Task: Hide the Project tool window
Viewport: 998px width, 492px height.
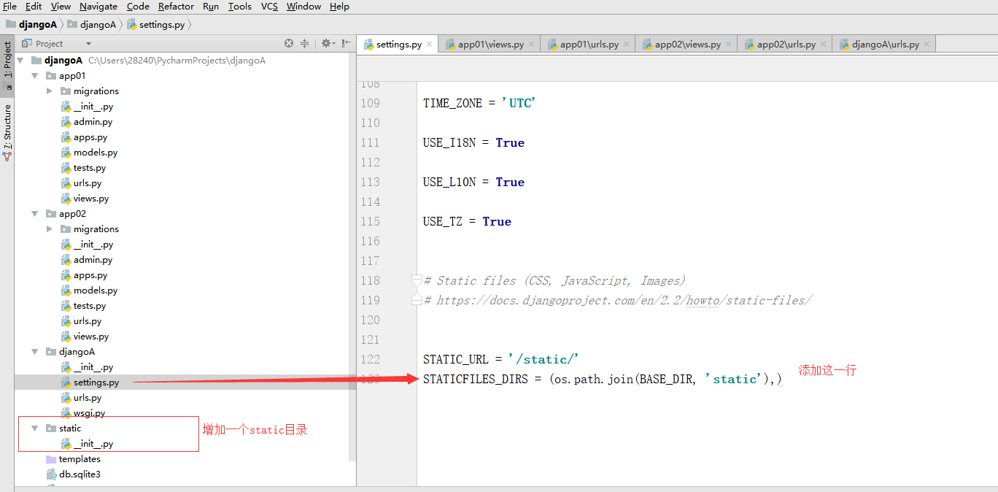Action: tap(346, 44)
